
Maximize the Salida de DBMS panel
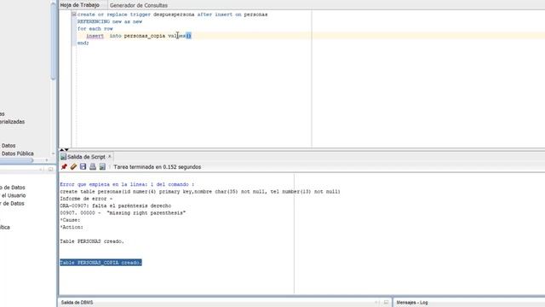point(386,302)
